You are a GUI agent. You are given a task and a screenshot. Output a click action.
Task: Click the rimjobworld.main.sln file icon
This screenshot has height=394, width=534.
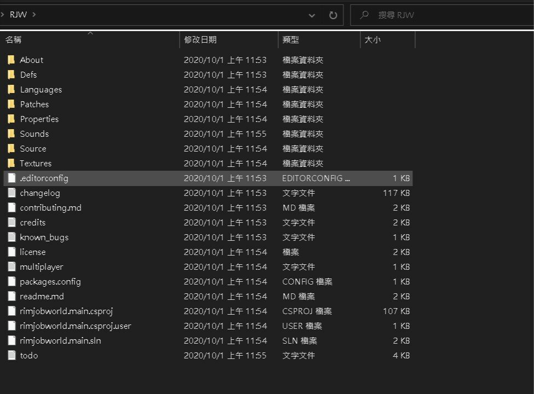[x=12, y=340]
